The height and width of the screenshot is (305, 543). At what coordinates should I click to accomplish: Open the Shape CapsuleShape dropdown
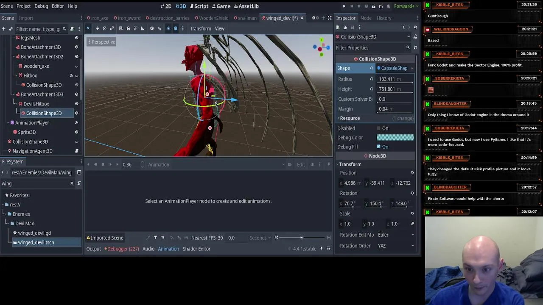395,68
